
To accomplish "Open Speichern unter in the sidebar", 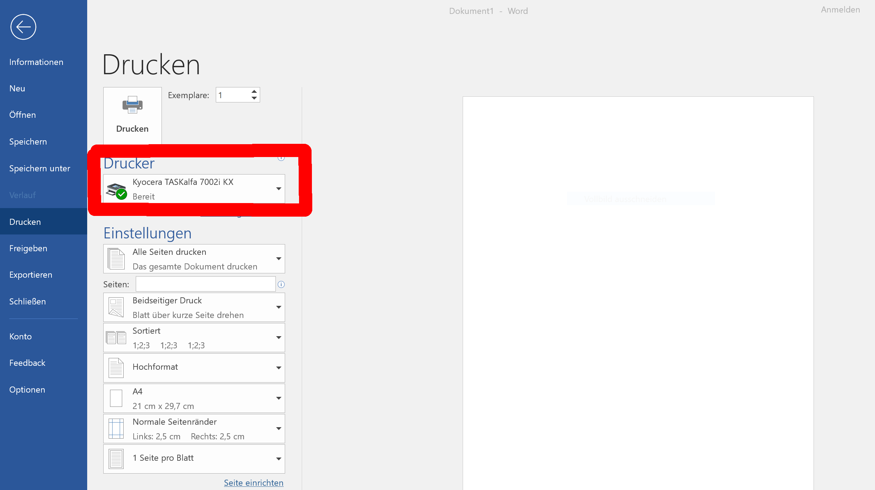I will pos(40,168).
